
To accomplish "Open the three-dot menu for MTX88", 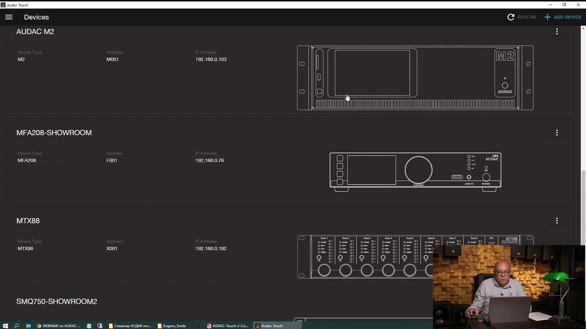I will tap(557, 221).
